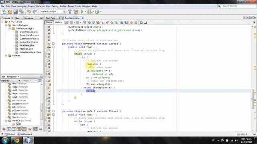Screen dimensions: 257x144
Task: Toggle Rectangular Selection in editor toolbar
Action: point(102,22)
